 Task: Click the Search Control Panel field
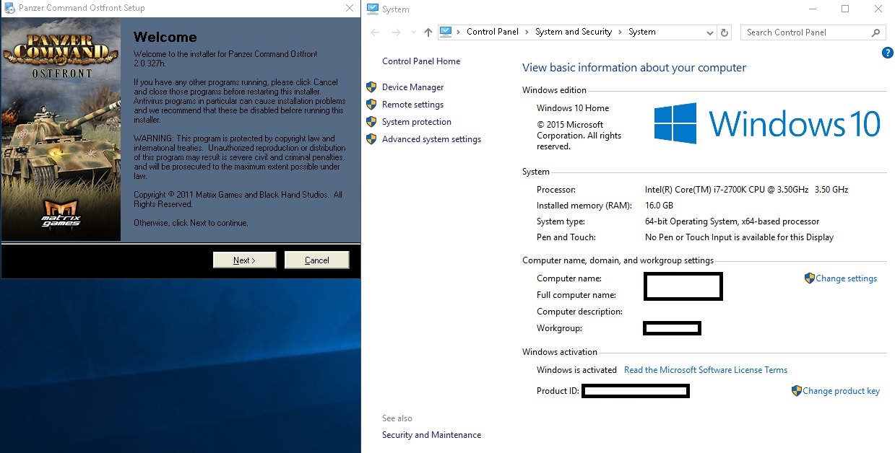(813, 32)
